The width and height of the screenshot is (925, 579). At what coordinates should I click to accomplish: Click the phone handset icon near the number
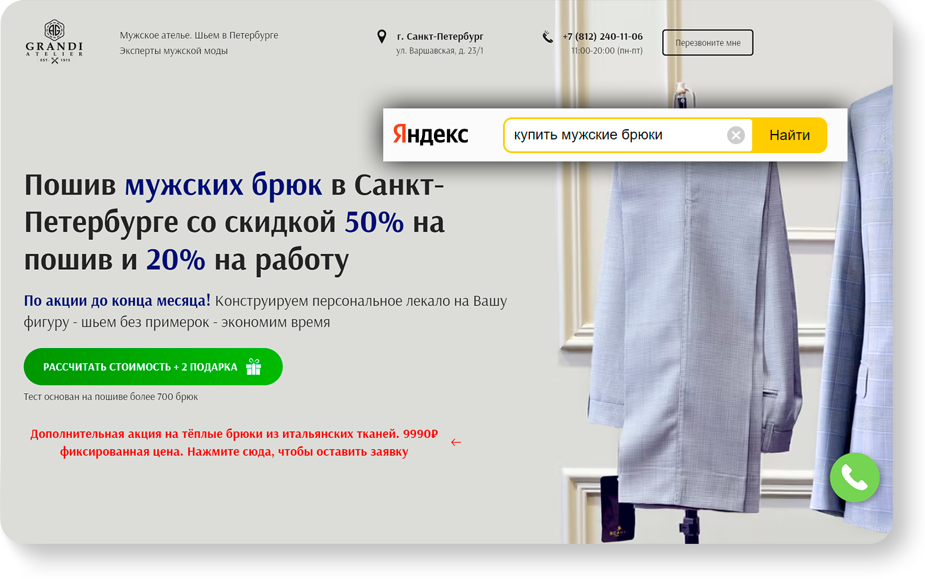coord(547,37)
